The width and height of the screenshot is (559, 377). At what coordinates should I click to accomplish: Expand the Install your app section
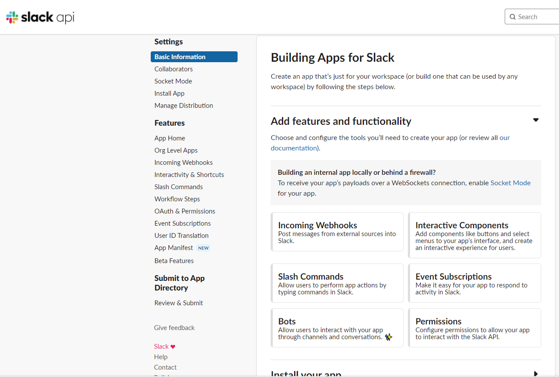click(536, 374)
